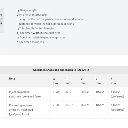Select the 'Injection molded specimen' row note
Image resolution: width=128 pixels, height=128 pixels.
(25, 94)
